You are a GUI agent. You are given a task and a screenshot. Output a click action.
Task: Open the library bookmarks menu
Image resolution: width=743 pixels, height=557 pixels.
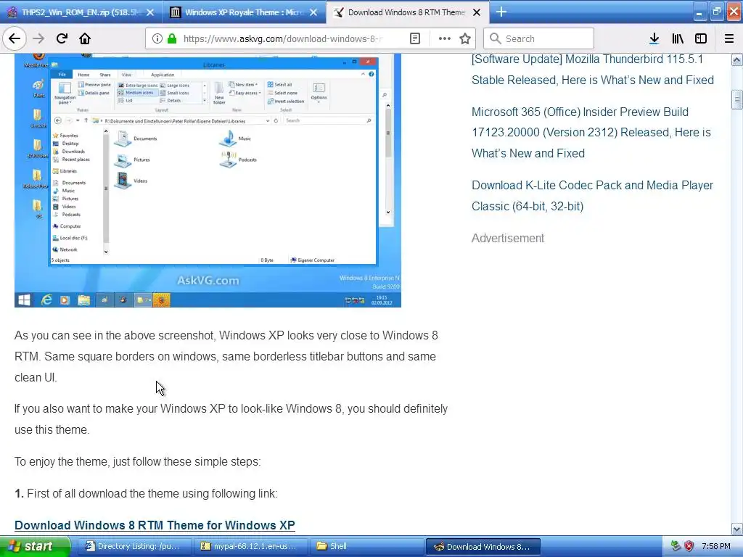[x=678, y=38]
